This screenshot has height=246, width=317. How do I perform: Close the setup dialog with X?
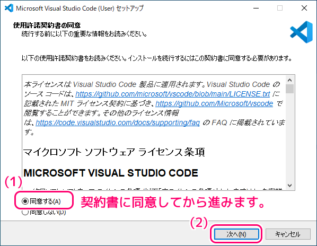point(304,8)
